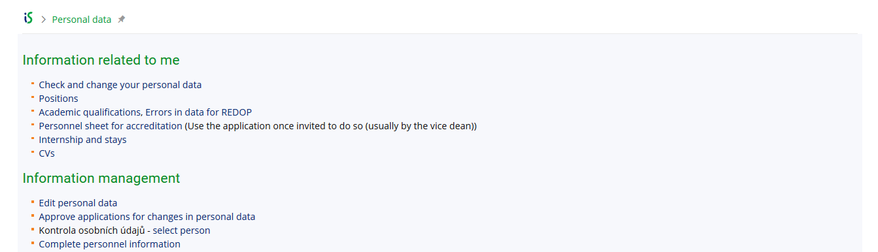Open Check and change your personal data
The image size is (878, 252).
(120, 85)
